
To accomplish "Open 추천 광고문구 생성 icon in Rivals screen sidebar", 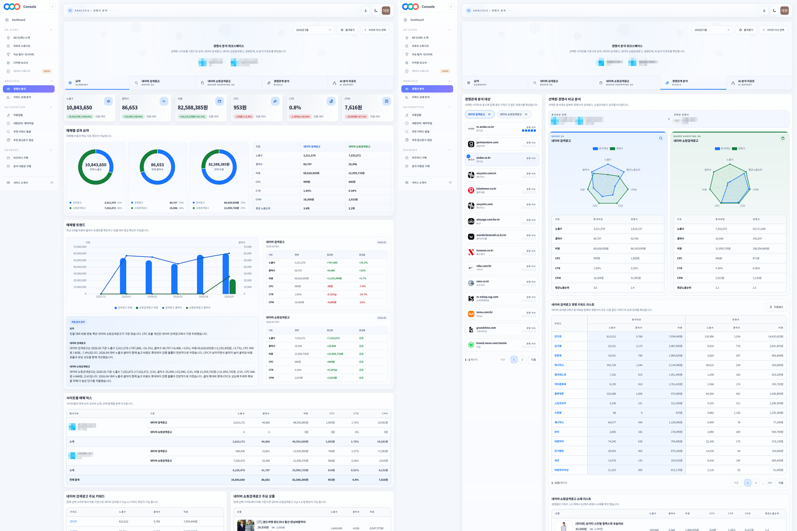I will pos(407,140).
